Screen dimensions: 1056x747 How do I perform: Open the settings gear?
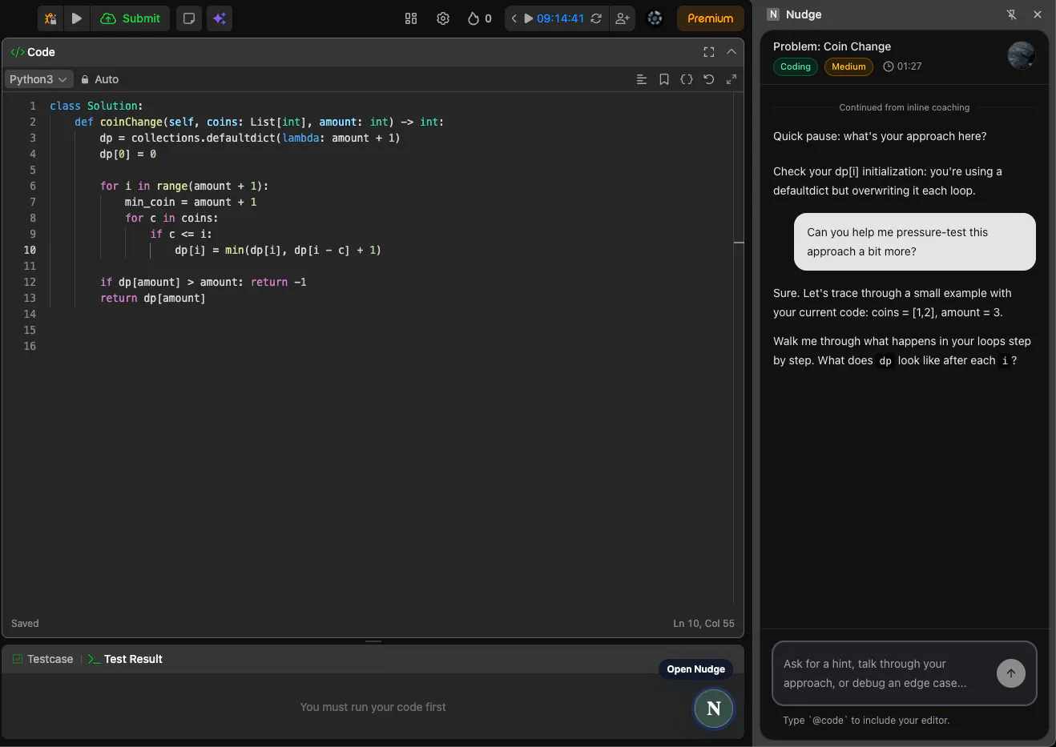point(443,18)
